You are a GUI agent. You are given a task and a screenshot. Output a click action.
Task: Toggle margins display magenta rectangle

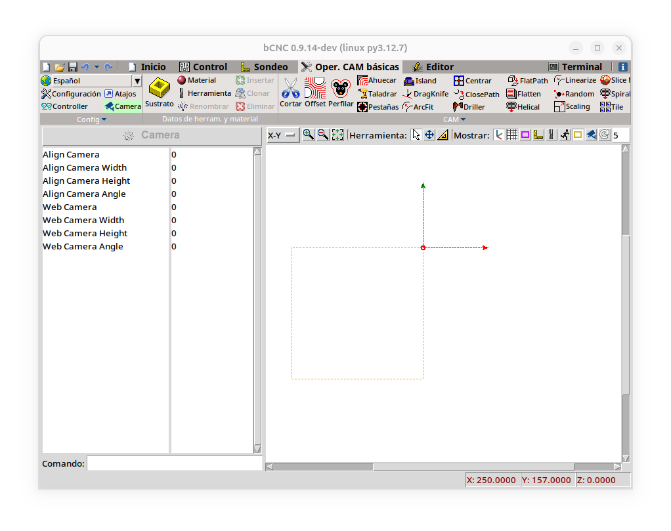click(x=525, y=135)
